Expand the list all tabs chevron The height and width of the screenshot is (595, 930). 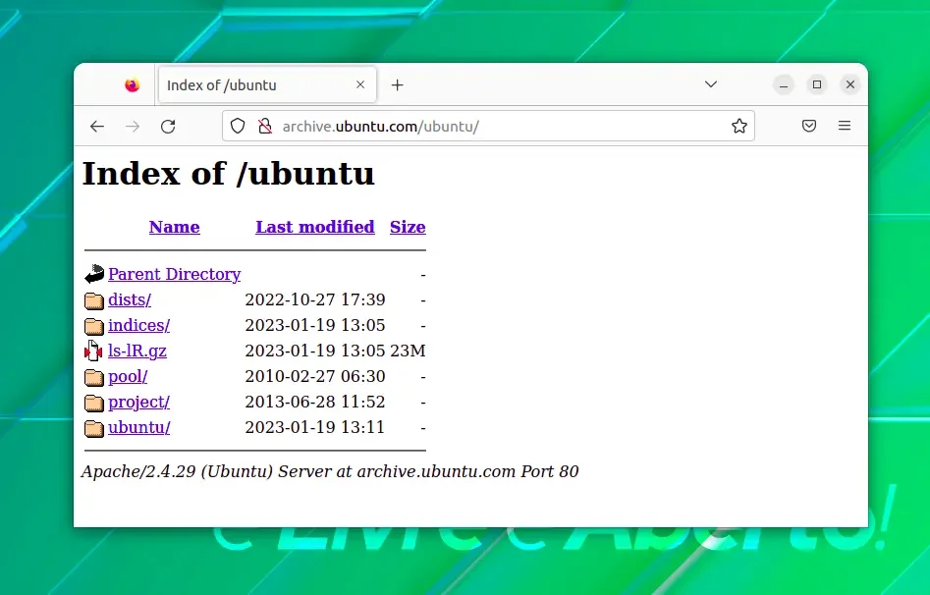click(x=711, y=84)
